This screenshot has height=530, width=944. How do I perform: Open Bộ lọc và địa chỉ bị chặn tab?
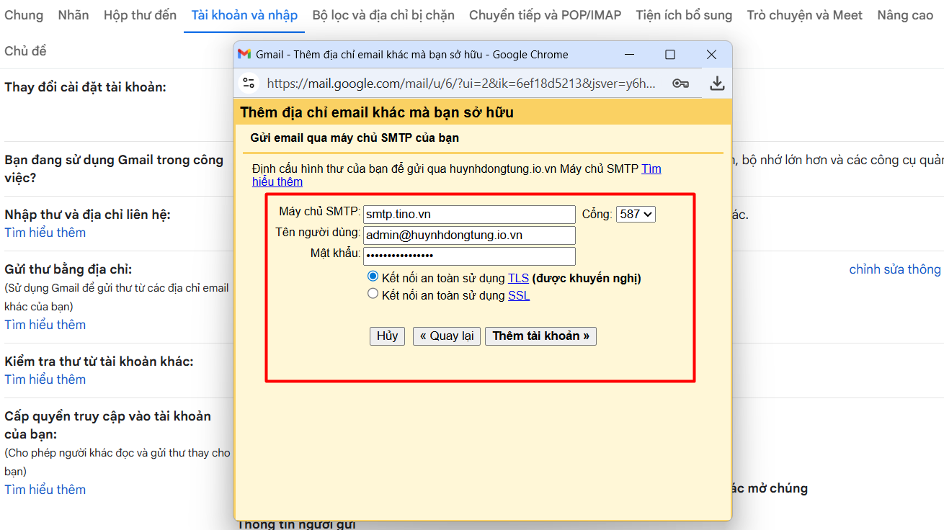[x=383, y=15]
